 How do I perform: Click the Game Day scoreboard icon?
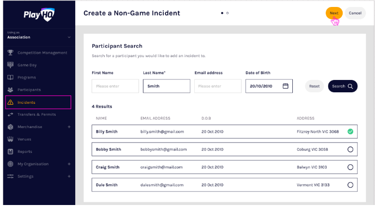[x=10, y=65]
